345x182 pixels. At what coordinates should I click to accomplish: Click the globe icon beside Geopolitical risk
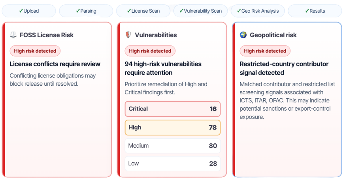point(243,35)
